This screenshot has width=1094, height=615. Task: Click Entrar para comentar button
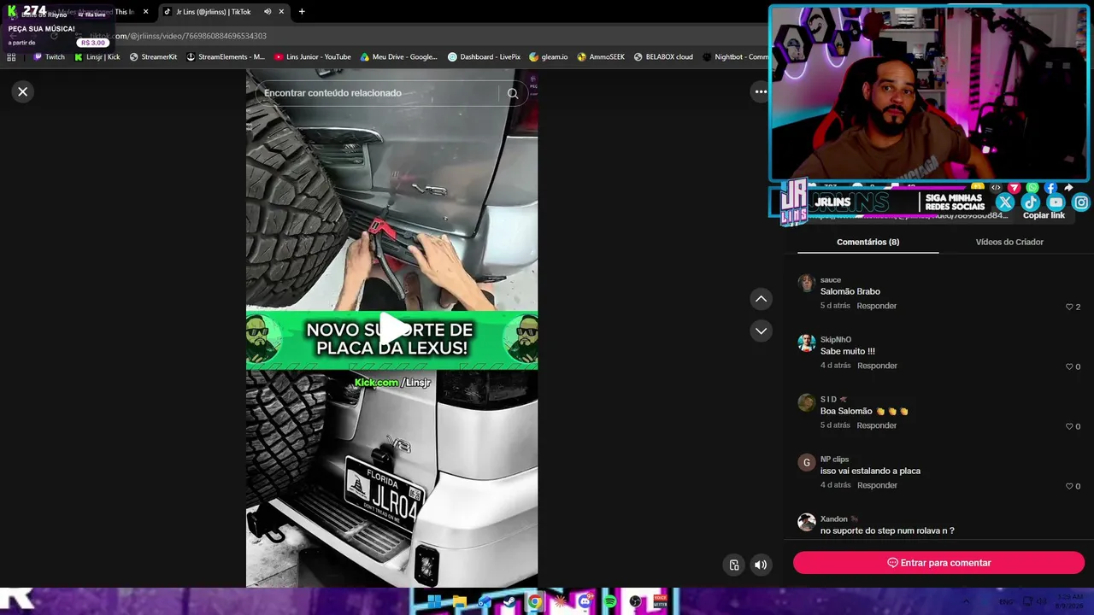tap(938, 563)
